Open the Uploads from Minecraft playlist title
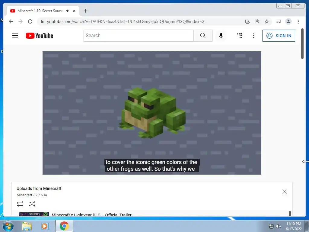309x232 pixels. point(39,188)
